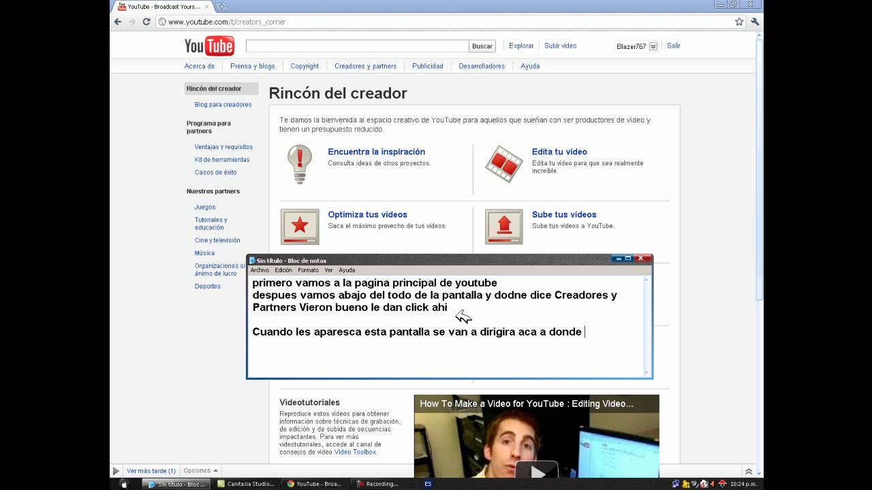Switch to Recording task in taskbar
Viewport: 872px width, 490px height.
click(x=381, y=484)
